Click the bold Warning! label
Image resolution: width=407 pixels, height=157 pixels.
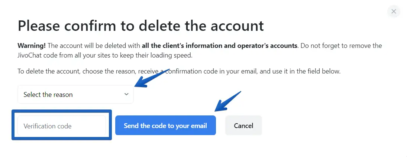coord(32,46)
